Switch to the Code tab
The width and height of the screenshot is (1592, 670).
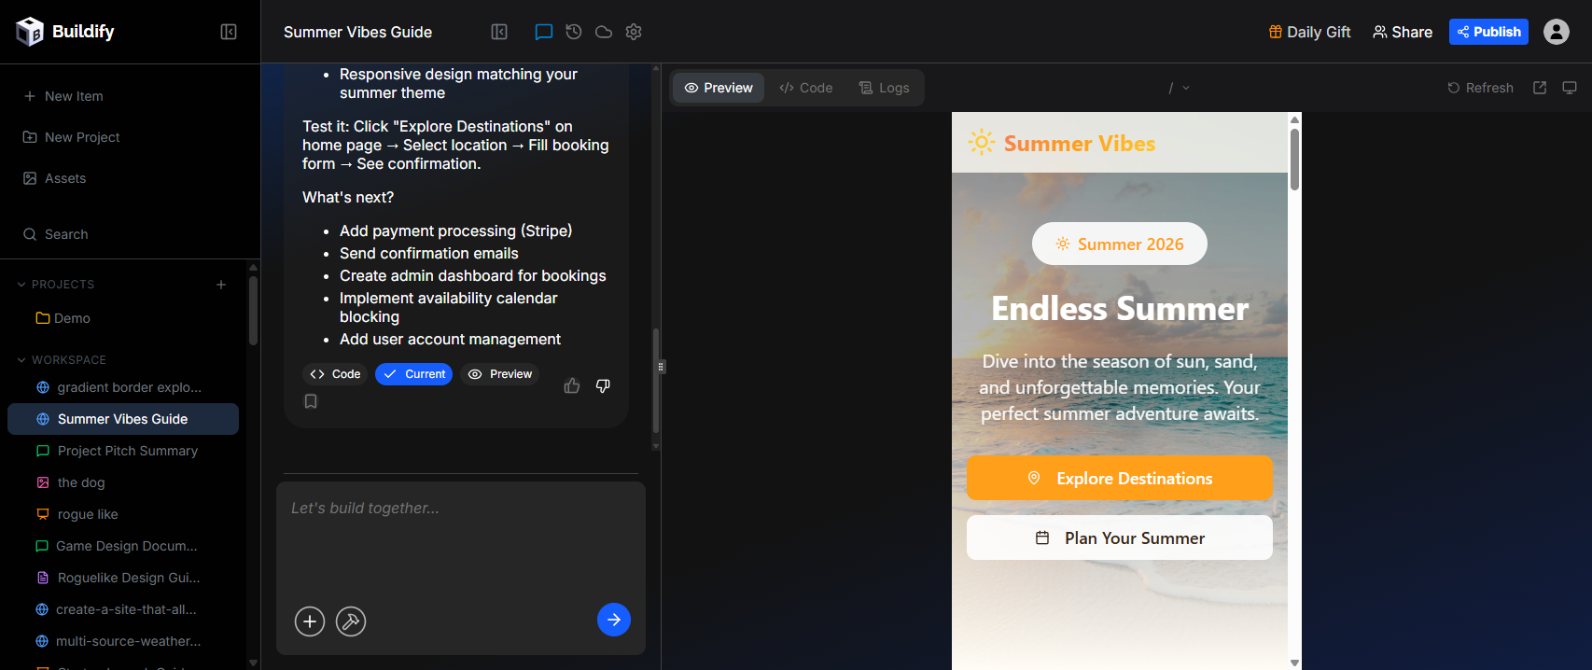[806, 88]
